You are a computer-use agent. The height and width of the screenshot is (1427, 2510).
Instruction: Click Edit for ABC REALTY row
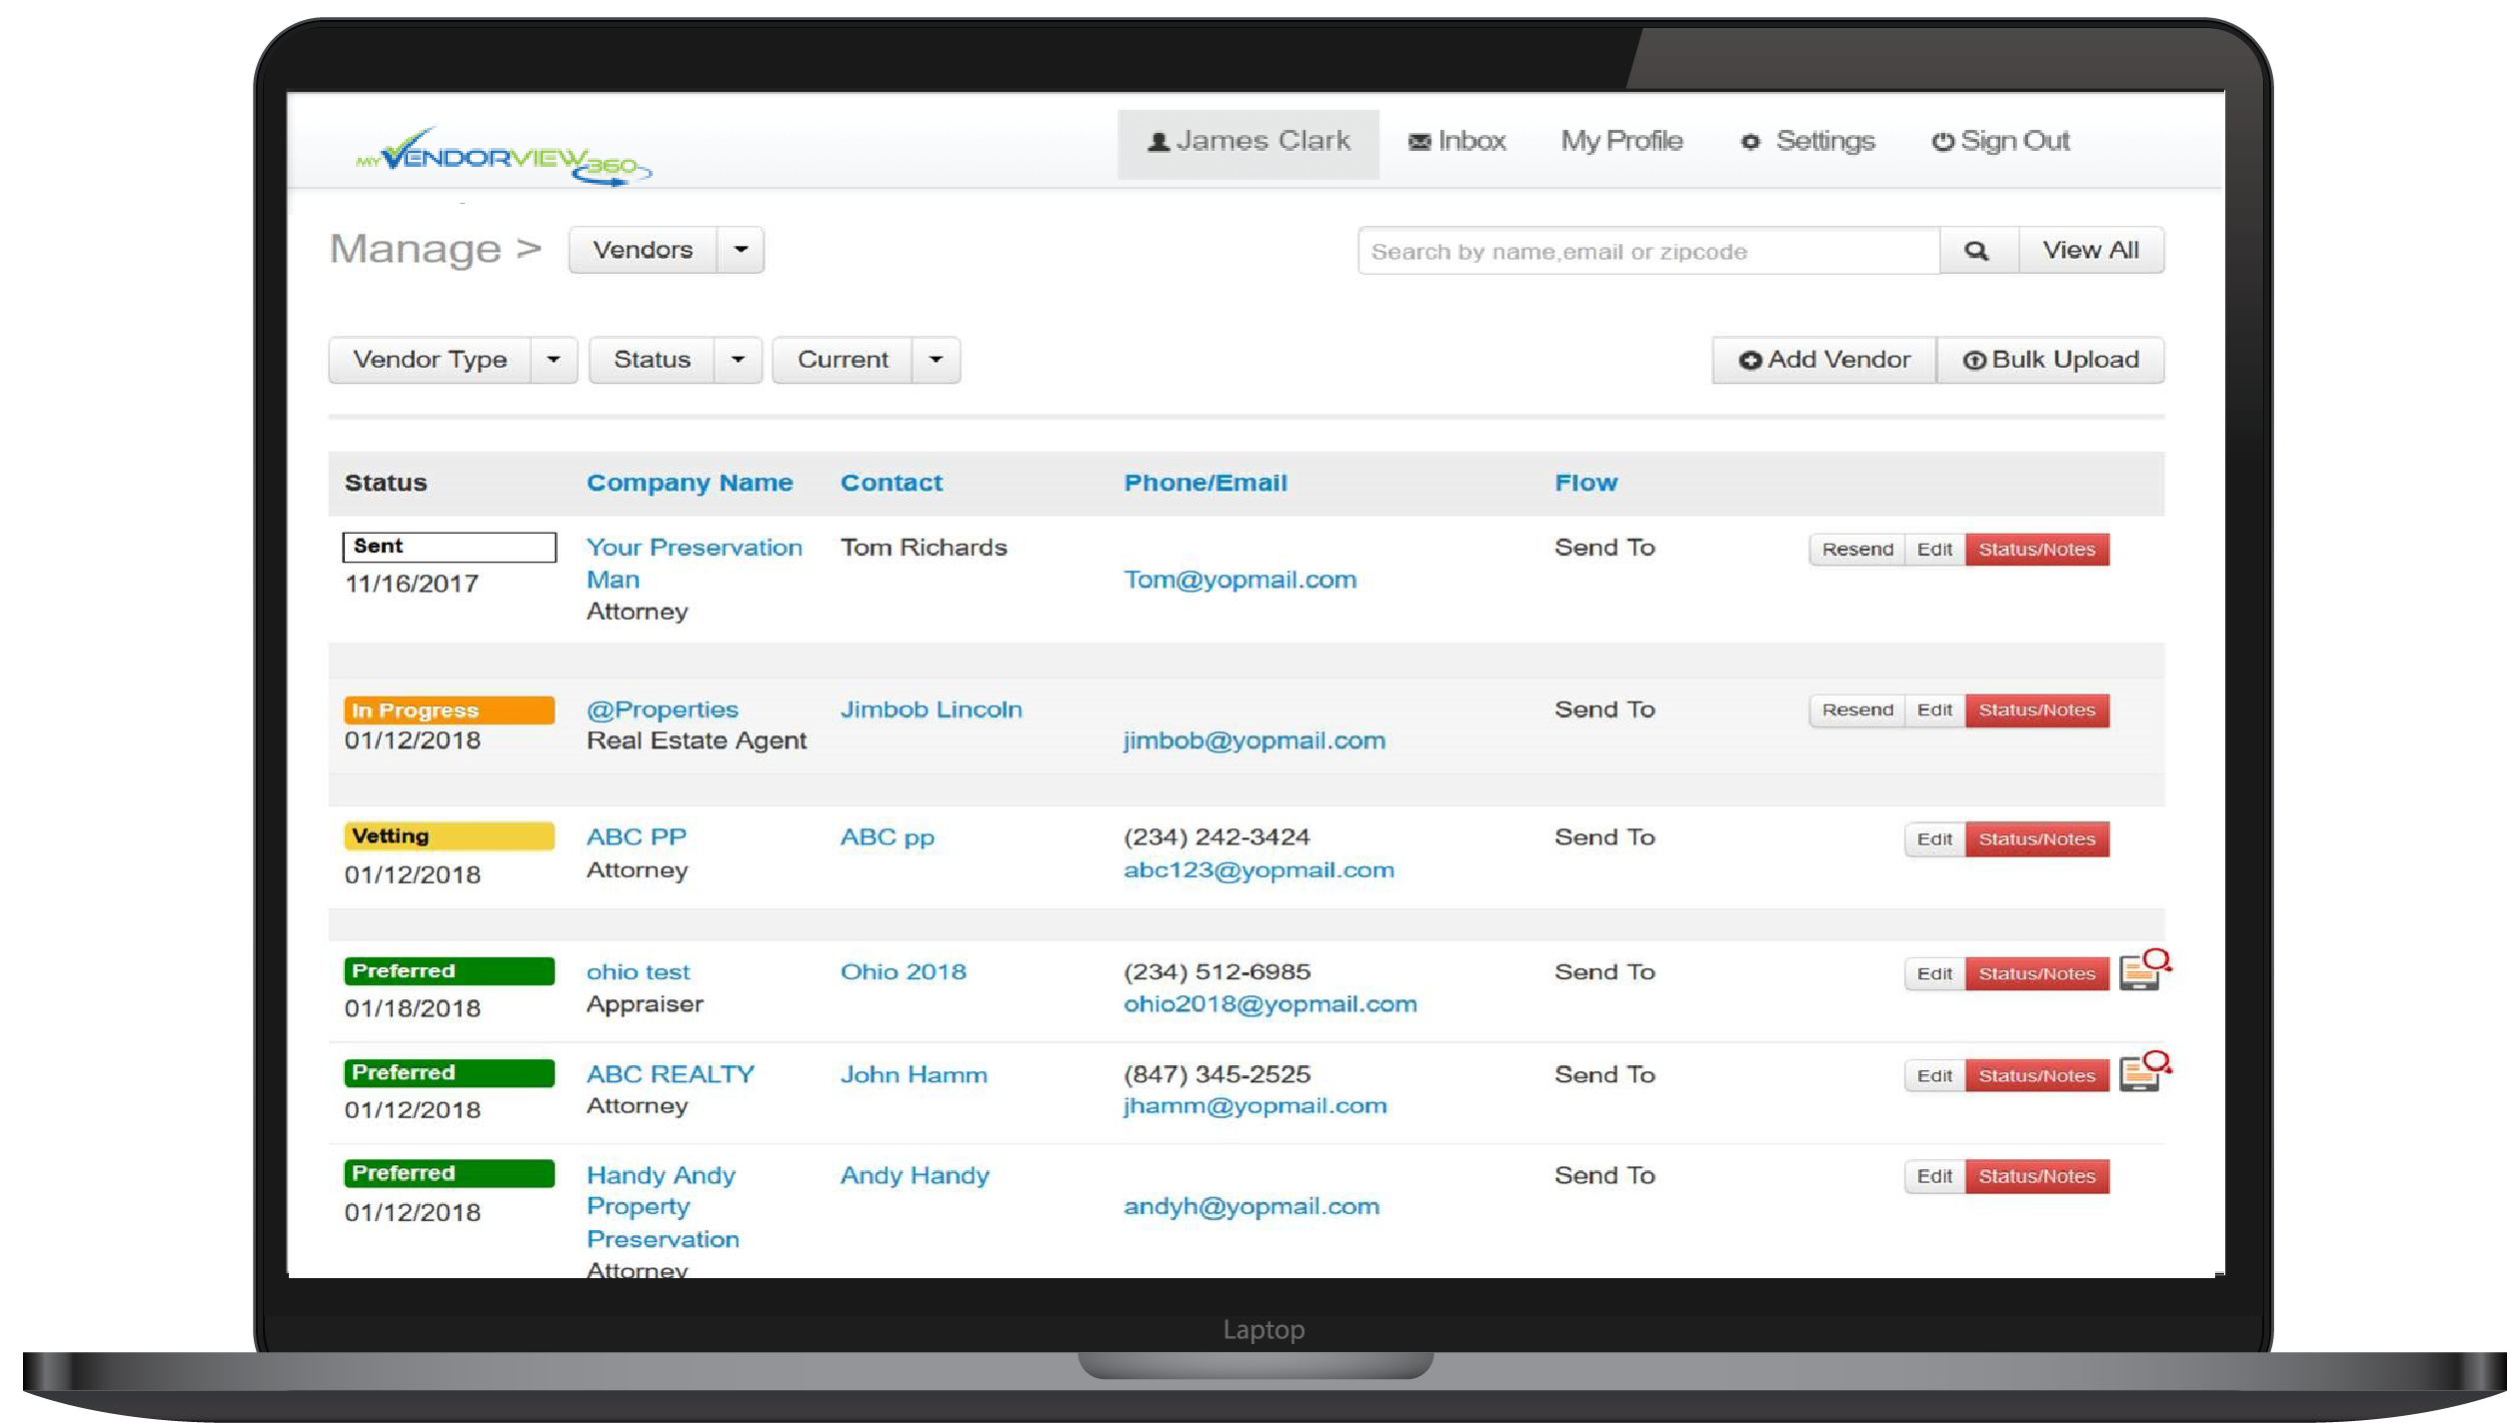point(1935,1076)
